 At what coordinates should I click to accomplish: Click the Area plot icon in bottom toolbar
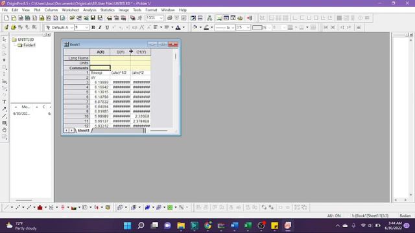(74, 208)
